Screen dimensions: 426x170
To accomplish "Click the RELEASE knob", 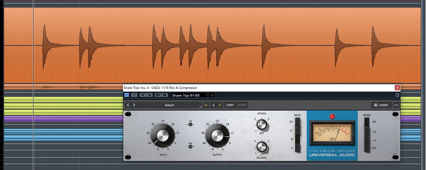I will click(x=261, y=147).
